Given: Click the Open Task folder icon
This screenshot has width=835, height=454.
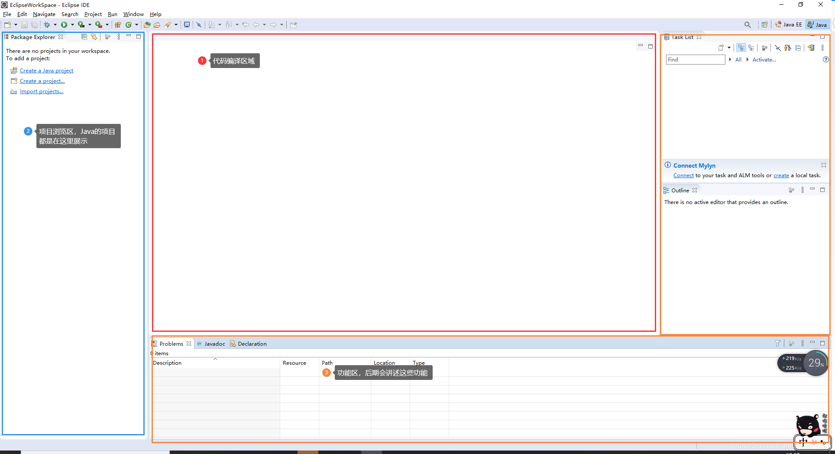Looking at the screenshot, I should pyautogui.click(x=157, y=25).
